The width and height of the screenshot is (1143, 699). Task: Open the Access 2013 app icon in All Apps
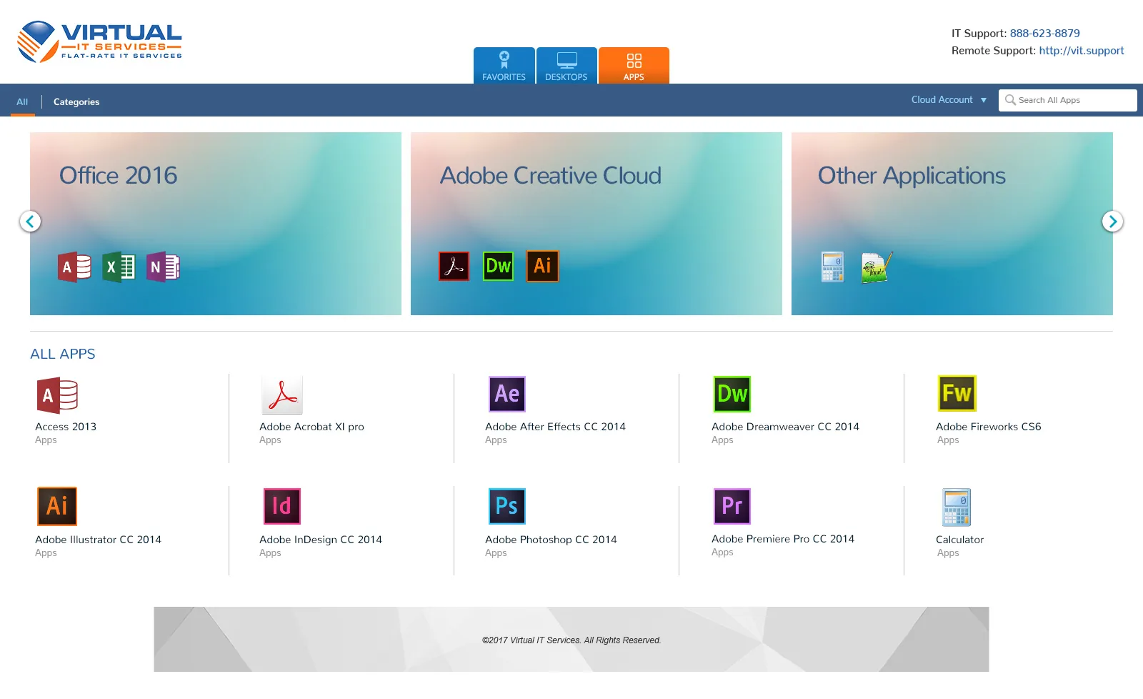[57, 395]
